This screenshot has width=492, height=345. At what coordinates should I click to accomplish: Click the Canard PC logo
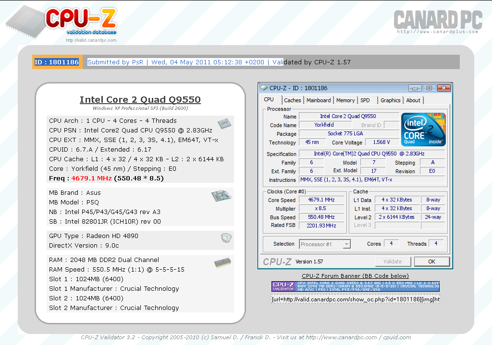[438, 21]
